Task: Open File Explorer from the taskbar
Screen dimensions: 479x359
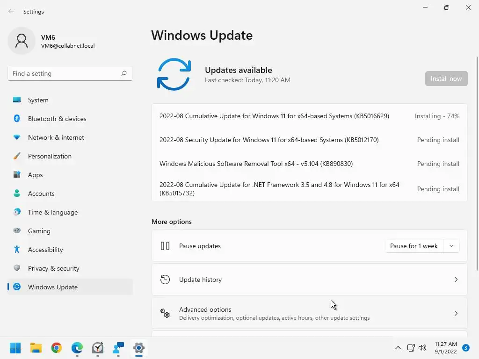Action: 36,348
